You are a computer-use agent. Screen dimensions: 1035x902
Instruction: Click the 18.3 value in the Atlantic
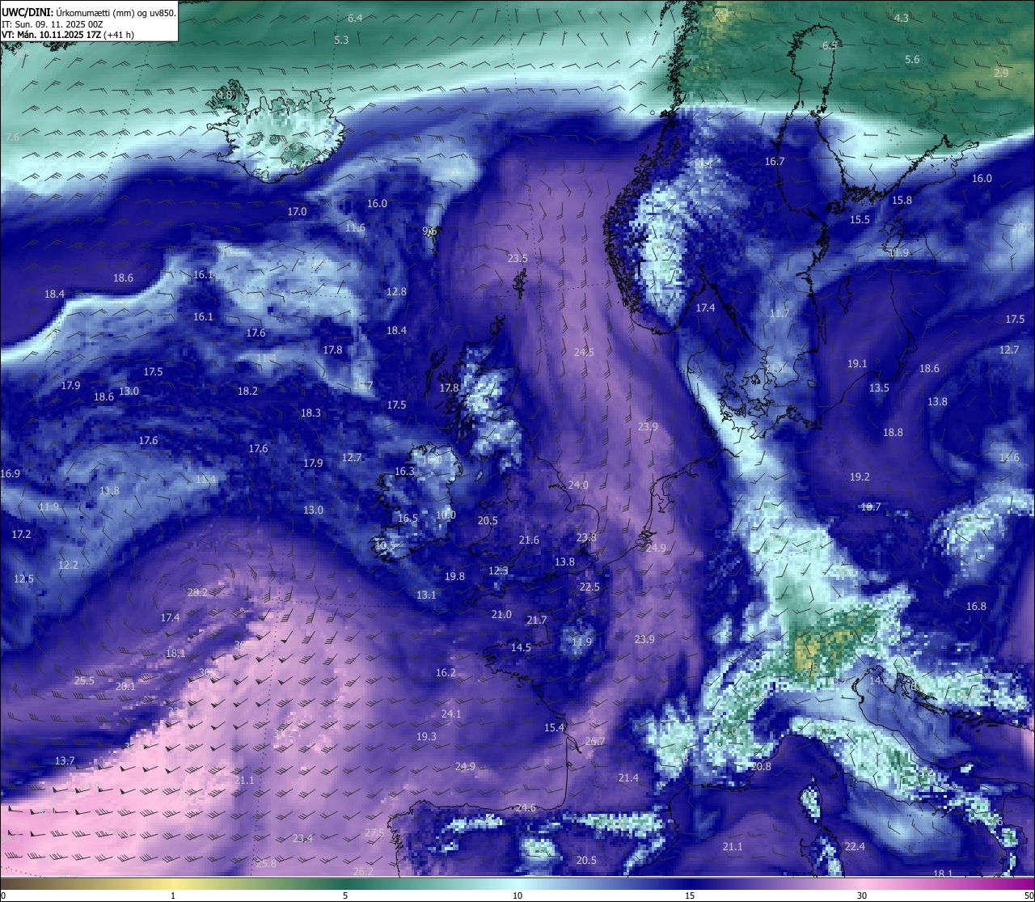[x=310, y=413]
